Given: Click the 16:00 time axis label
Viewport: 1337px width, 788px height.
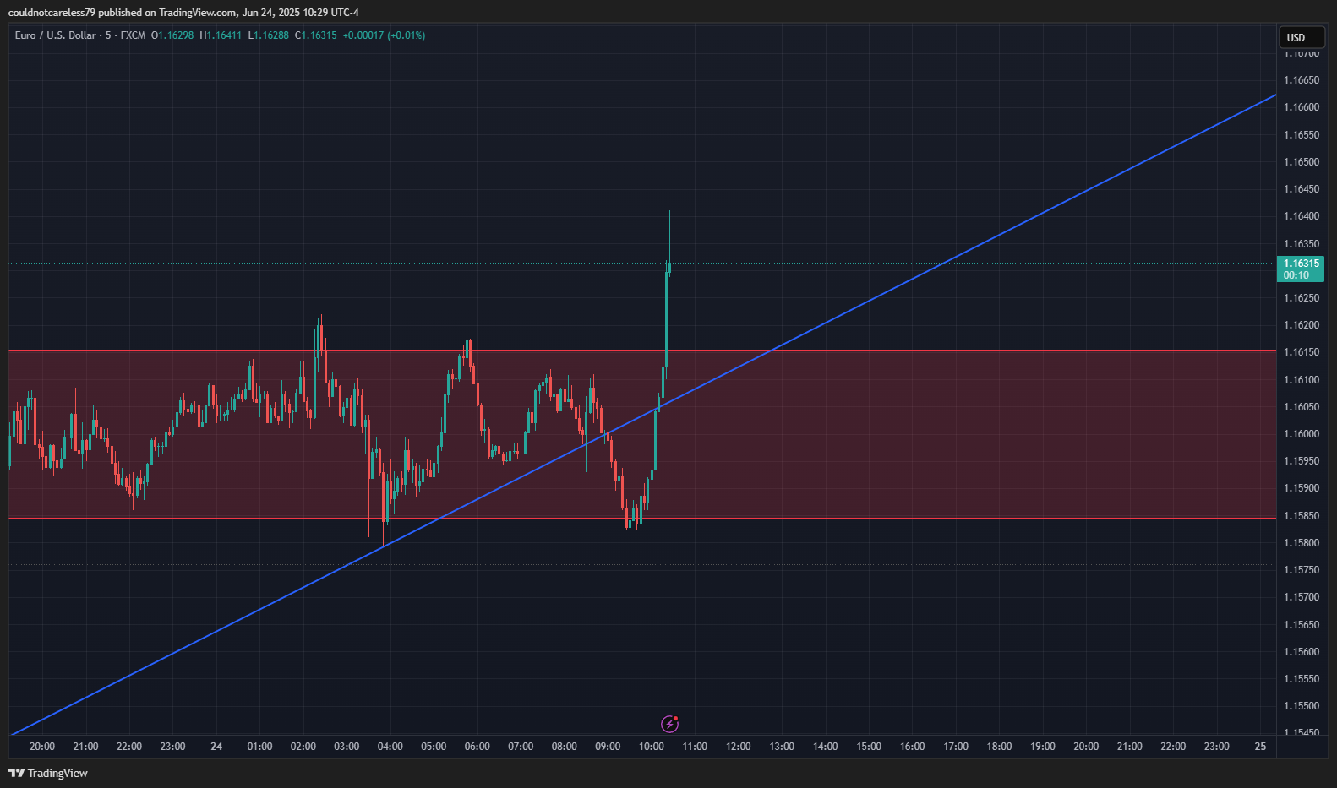Looking at the screenshot, I should click(913, 747).
